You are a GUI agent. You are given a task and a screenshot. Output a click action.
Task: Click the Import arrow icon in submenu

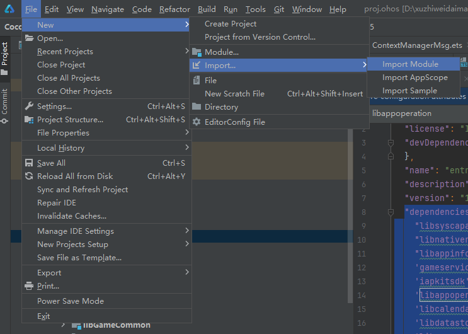(x=197, y=65)
